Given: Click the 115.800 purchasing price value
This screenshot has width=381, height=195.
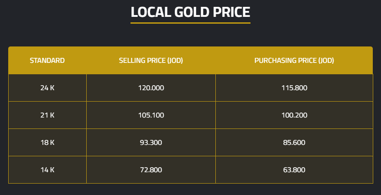Looking at the screenshot, I should click(x=294, y=87).
